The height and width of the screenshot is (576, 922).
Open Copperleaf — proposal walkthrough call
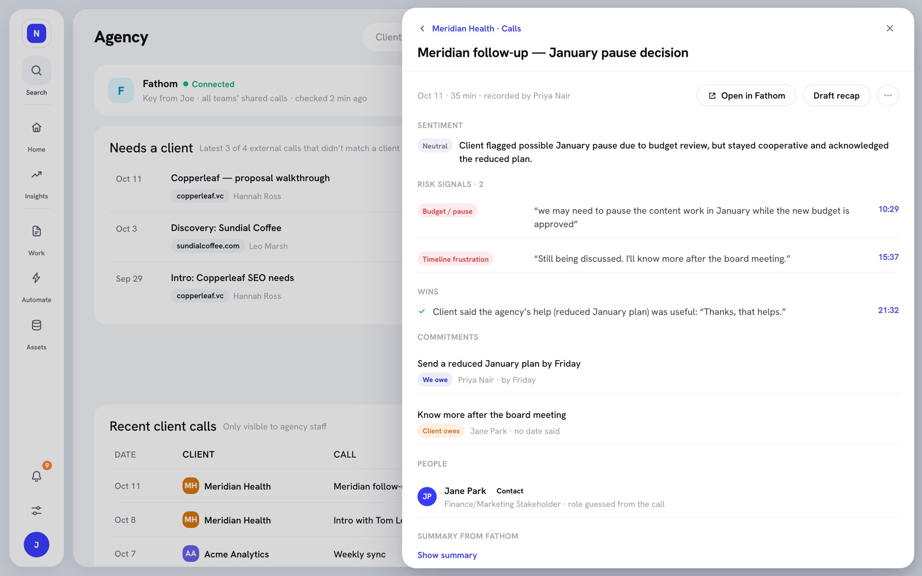(250, 178)
